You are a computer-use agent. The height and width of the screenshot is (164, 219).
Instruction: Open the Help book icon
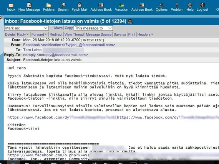(x=190, y=5)
